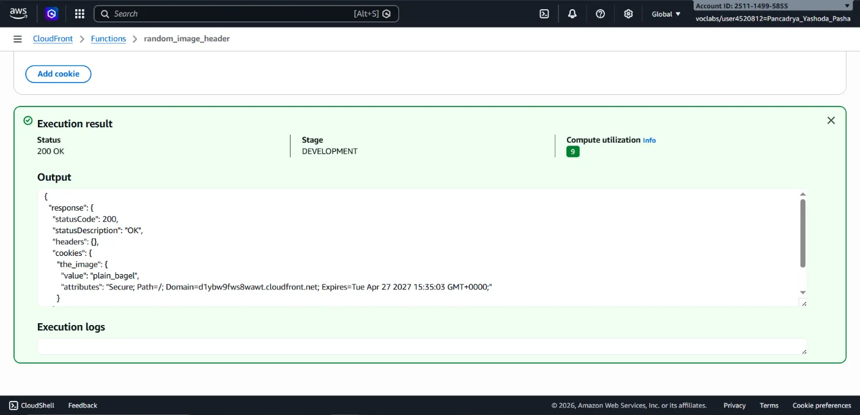Open the Global region dropdown
Screen dimensions: 860x415
pyautogui.click(x=666, y=13)
